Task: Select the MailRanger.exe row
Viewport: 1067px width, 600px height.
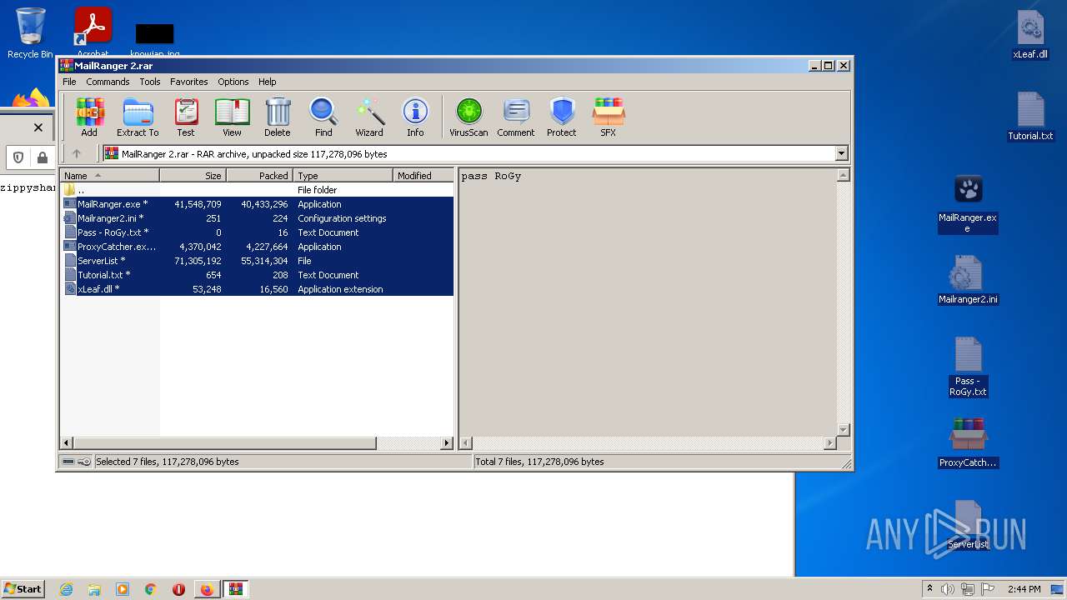Action: point(258,204)
